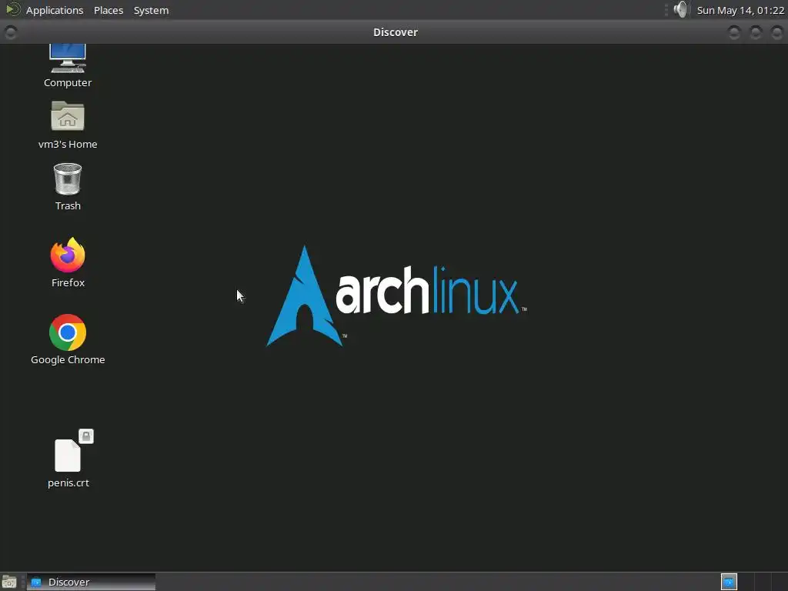Viewport: 788px width, 591px height.
Task: Open the Discover window menu button at title bar left
Action: point(11,32)
